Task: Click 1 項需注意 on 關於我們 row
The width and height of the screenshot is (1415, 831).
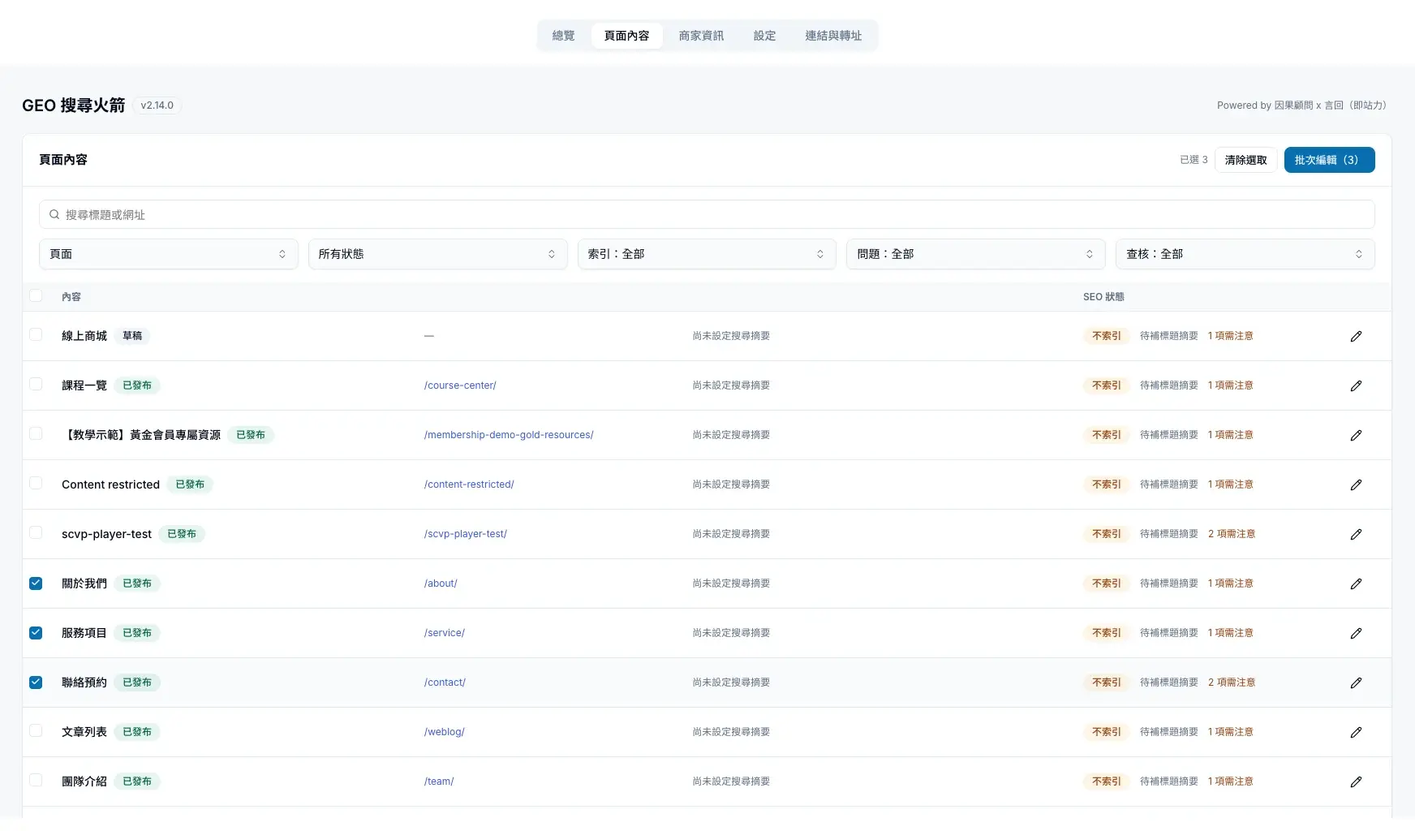Action: 1230,583
